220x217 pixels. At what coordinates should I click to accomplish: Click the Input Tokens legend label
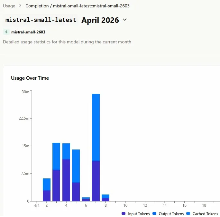tap(139, 214)
